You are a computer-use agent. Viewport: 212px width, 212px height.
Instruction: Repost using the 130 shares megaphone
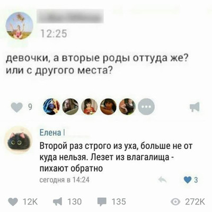click(68, 202)
